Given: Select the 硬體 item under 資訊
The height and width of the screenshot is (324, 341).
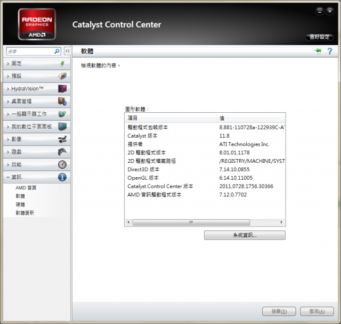Looking at the screenshot, I should tap(20, 204).
